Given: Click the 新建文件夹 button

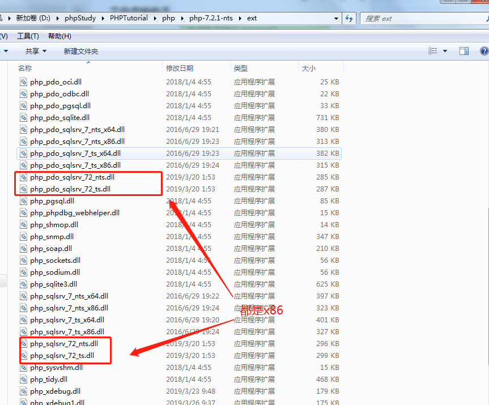Looking at the screenshot, I should 81,51.
